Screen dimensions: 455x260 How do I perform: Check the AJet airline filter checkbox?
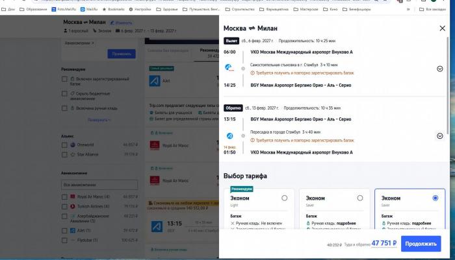64,231
